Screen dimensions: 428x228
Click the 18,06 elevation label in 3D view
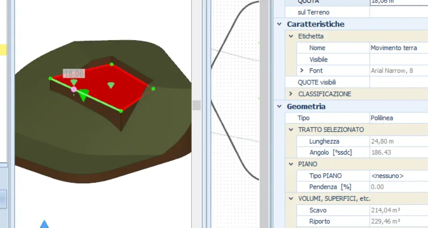[x=73, y=73]
